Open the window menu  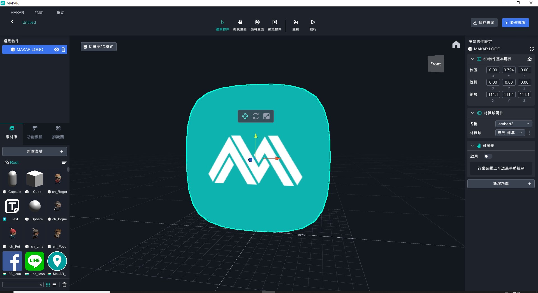coord(39,13)
